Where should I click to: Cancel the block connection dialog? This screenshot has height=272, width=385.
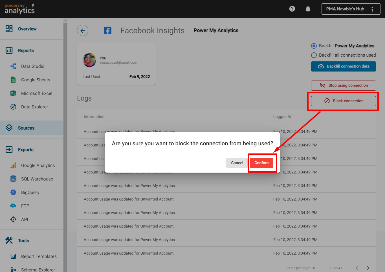(237, 163)
